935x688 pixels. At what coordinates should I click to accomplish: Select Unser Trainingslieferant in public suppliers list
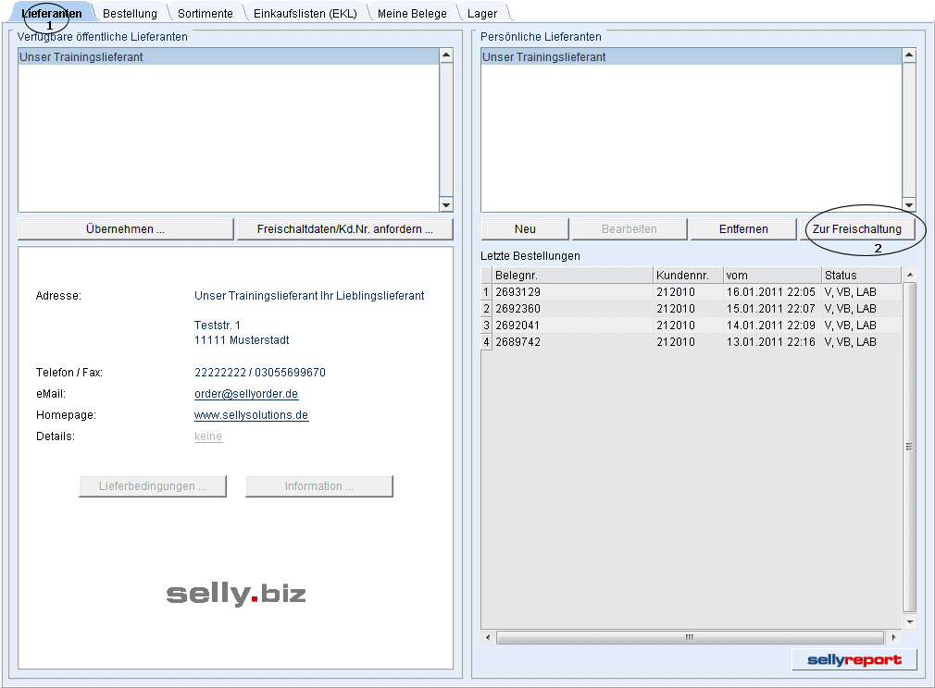click(x=227, y=57)
